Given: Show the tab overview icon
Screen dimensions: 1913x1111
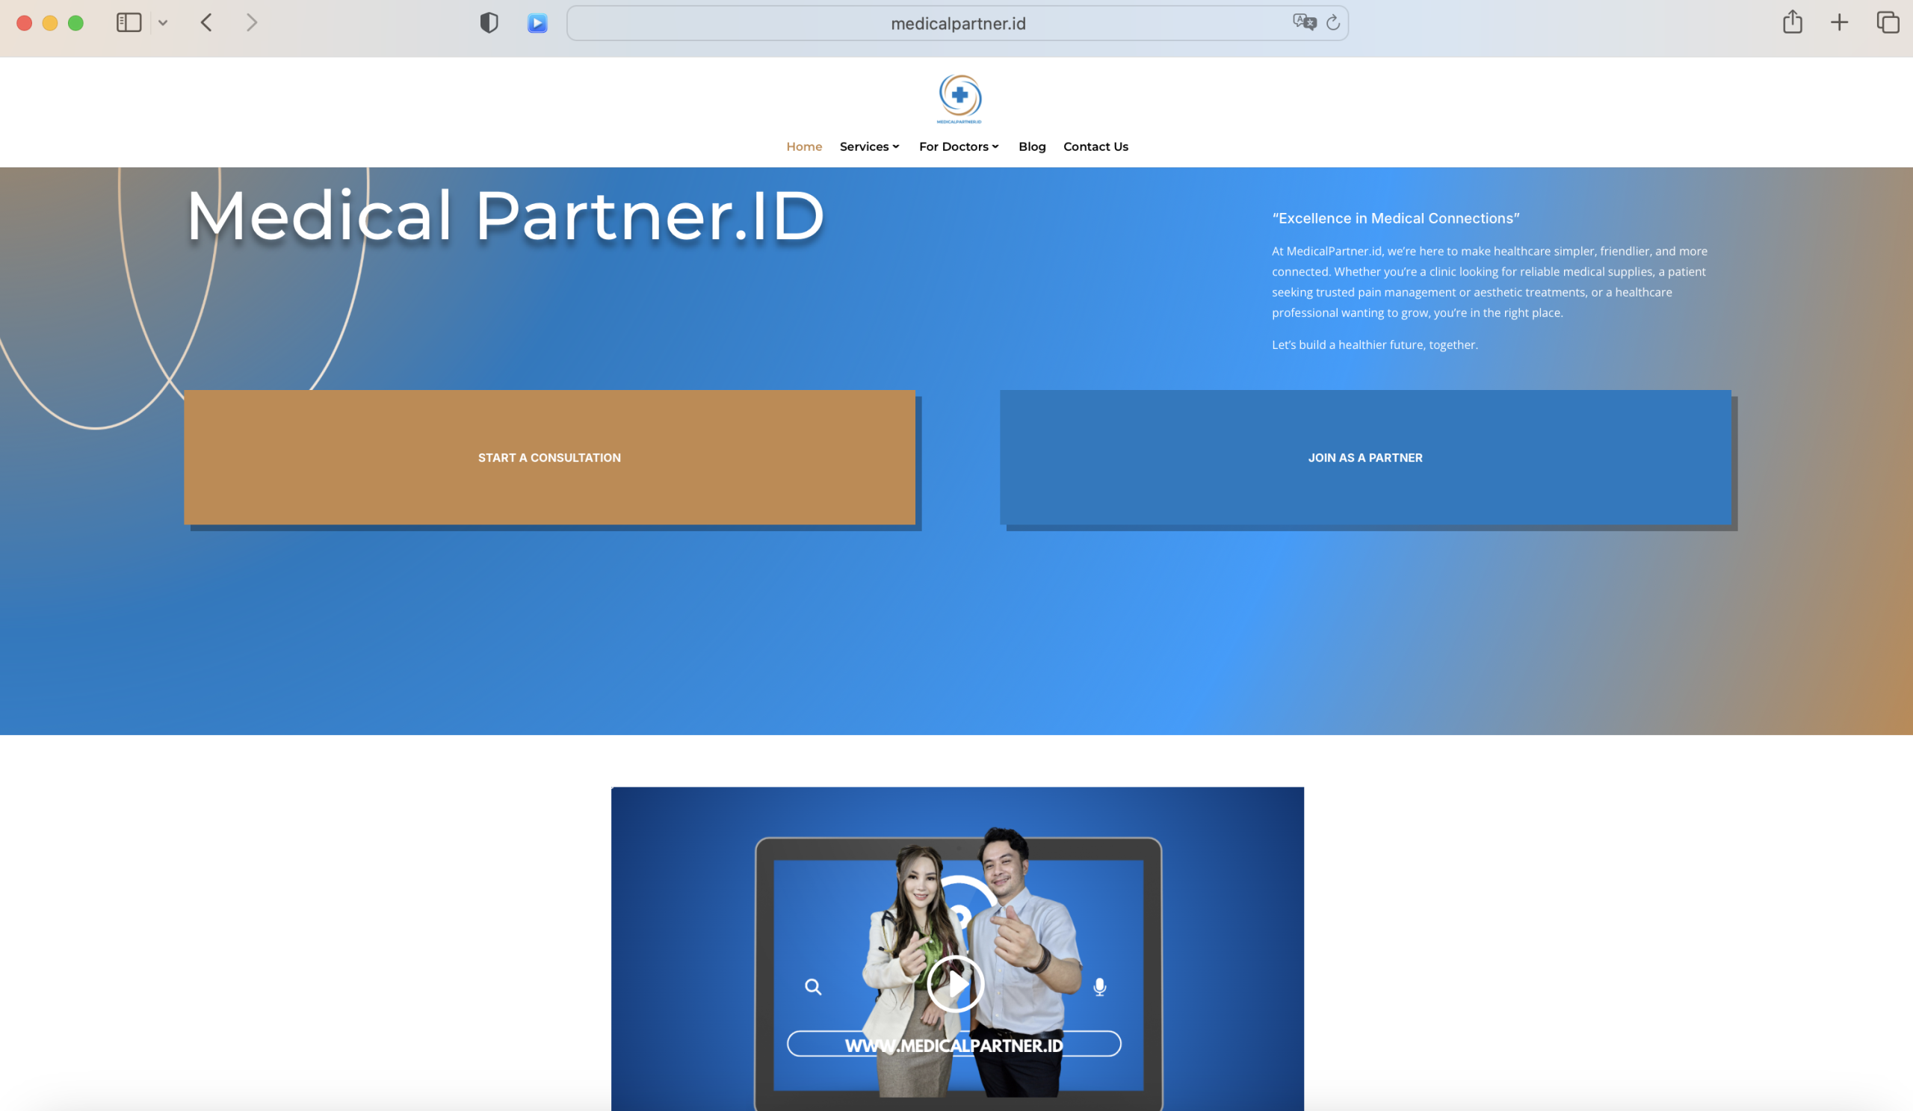Looking at the screenshot, I should click(1887, 22).
